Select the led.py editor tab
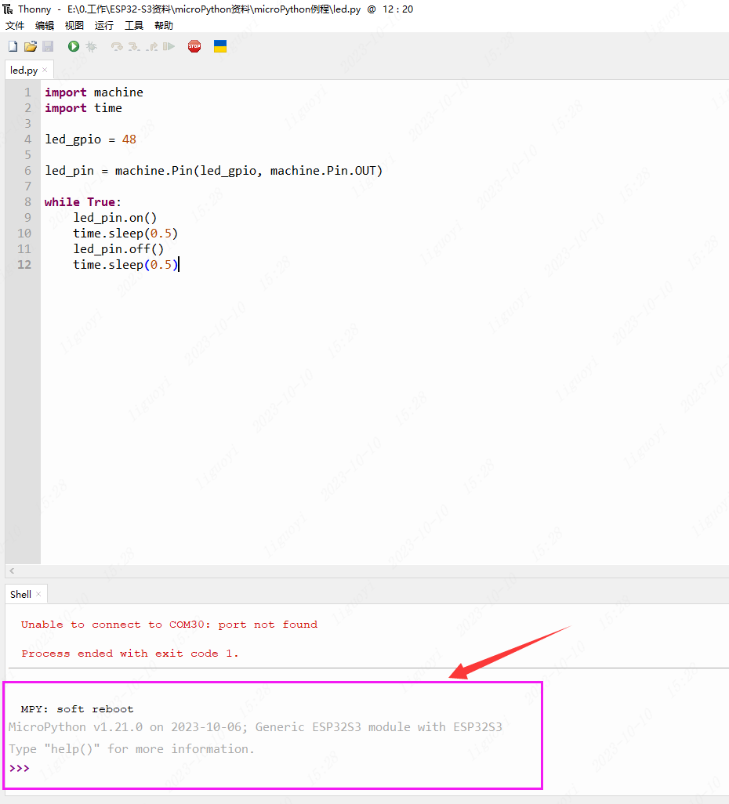The width and height of the screenshot is (729, 804). click(24, 71)
